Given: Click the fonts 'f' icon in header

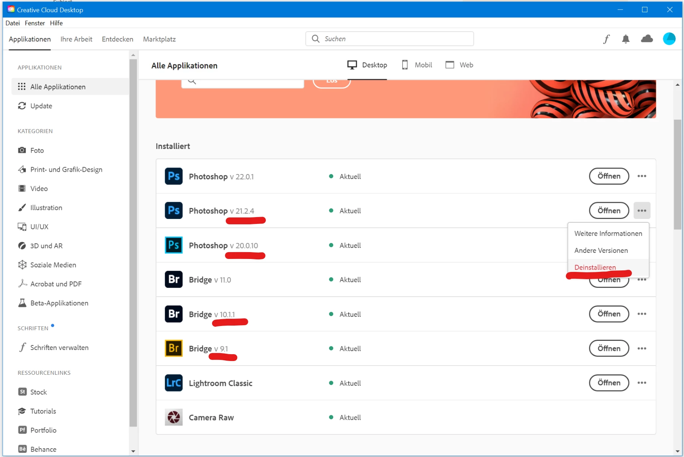Looking at the screenshot, I should pos(606,39).
